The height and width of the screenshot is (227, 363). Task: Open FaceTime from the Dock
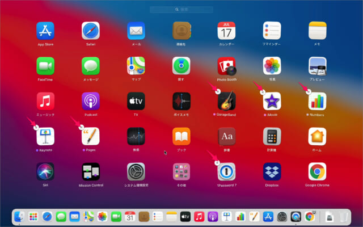coord(116,217)
